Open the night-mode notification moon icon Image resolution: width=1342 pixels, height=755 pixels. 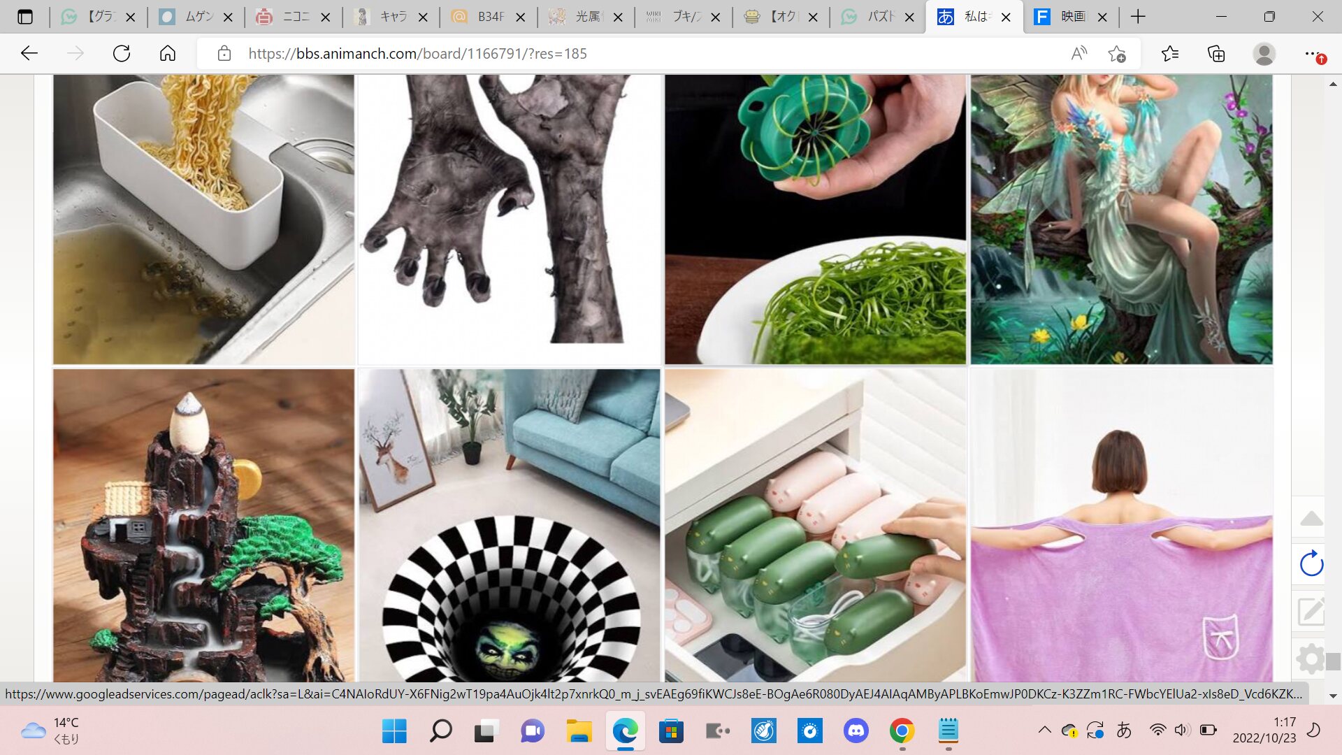coord(1314,730)
